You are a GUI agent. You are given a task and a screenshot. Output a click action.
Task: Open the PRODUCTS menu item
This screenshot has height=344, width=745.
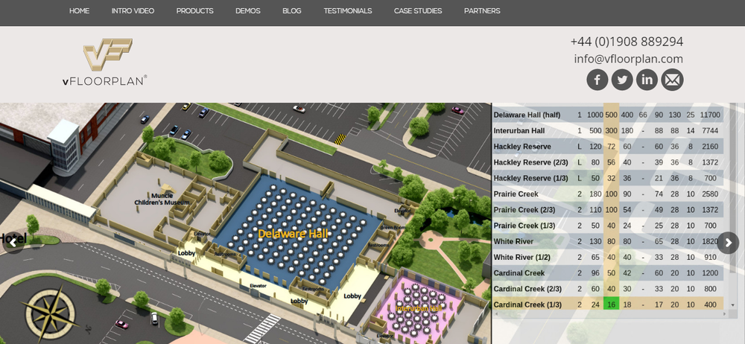tap(194, 11)
